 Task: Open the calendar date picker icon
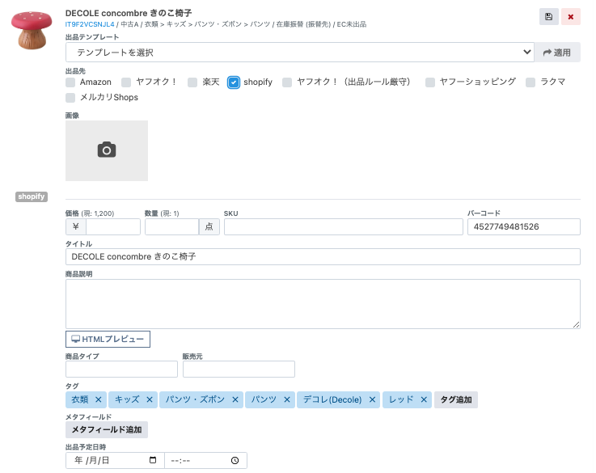[x=153, y=460]
